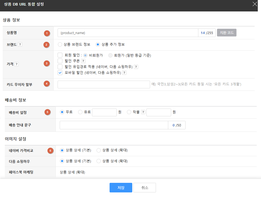Image resolution: width=261 pixels, height=198 pixels.
Task: Click the numbered badge 1 for 상품명
Action: pyautogui.click(x=47, y=33)
